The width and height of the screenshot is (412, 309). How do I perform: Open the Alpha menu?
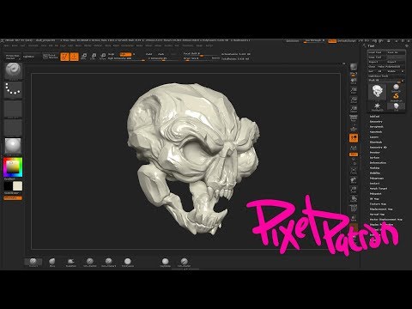(x=6, y=45)
